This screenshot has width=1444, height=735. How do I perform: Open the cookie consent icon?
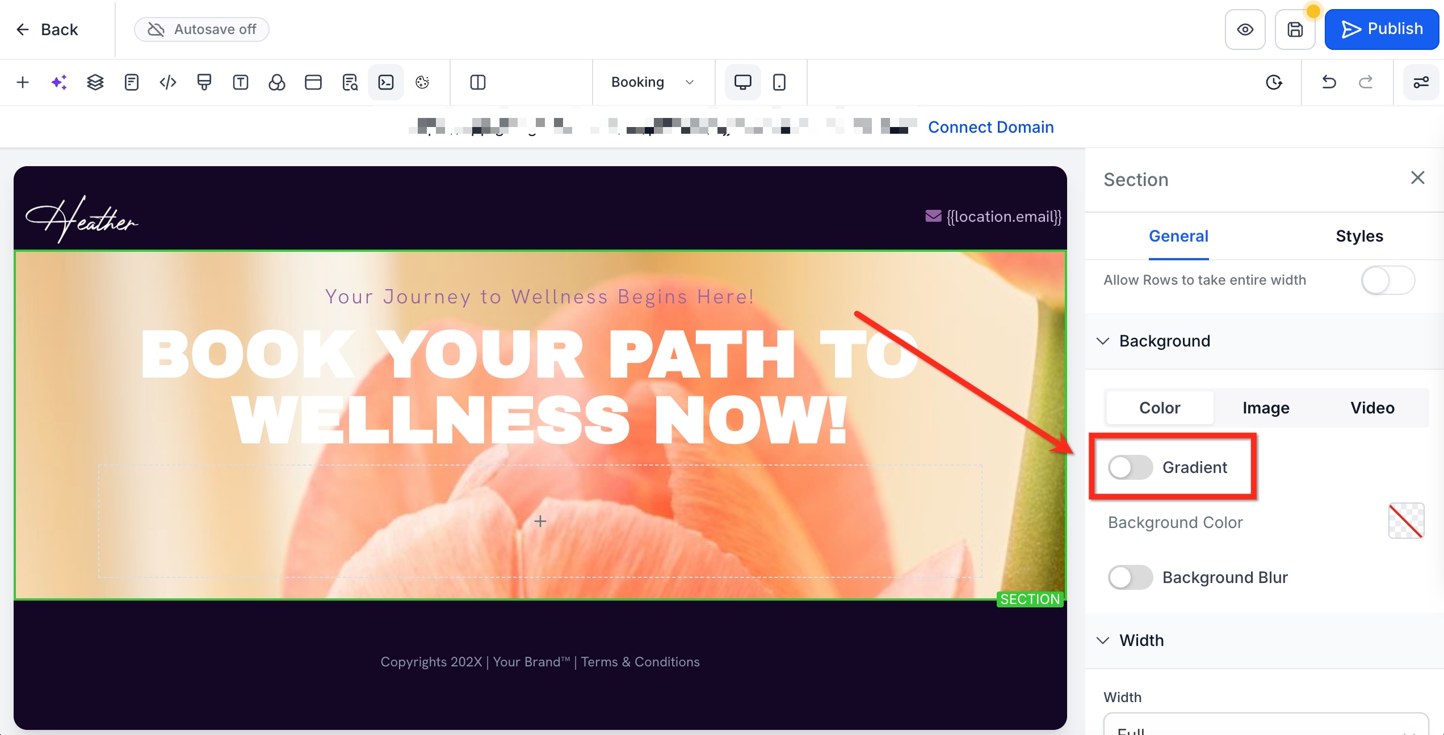[422, 82]
